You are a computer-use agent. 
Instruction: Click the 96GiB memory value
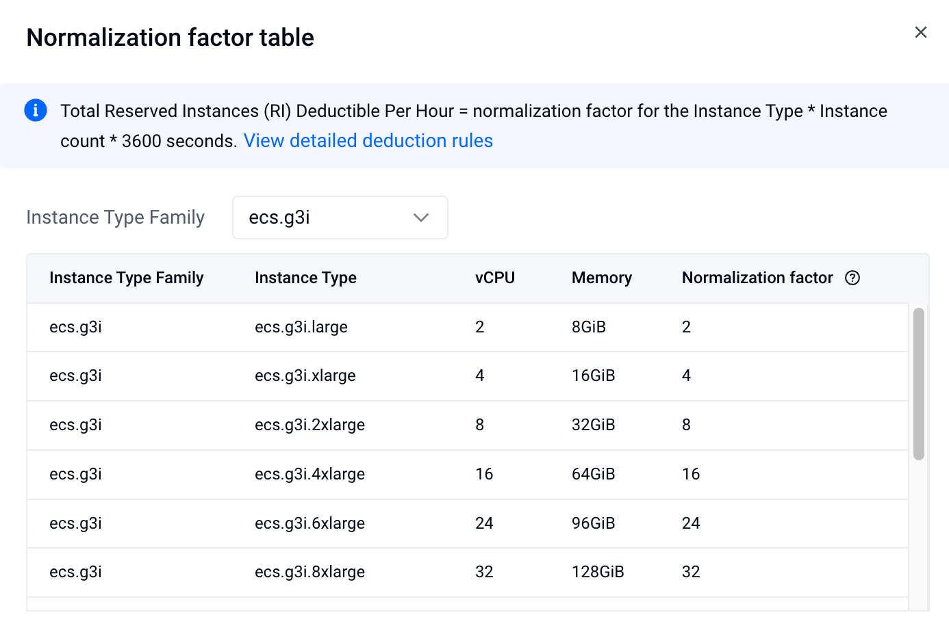(x=594, y=523)
